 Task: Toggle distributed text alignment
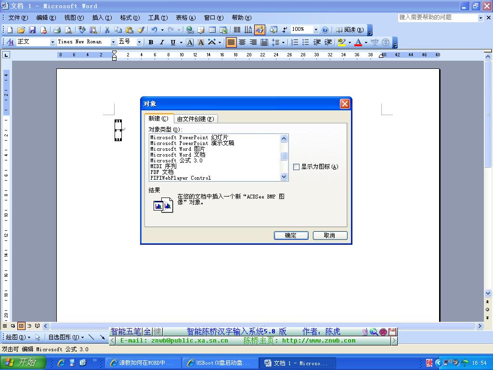coord(264,42)
